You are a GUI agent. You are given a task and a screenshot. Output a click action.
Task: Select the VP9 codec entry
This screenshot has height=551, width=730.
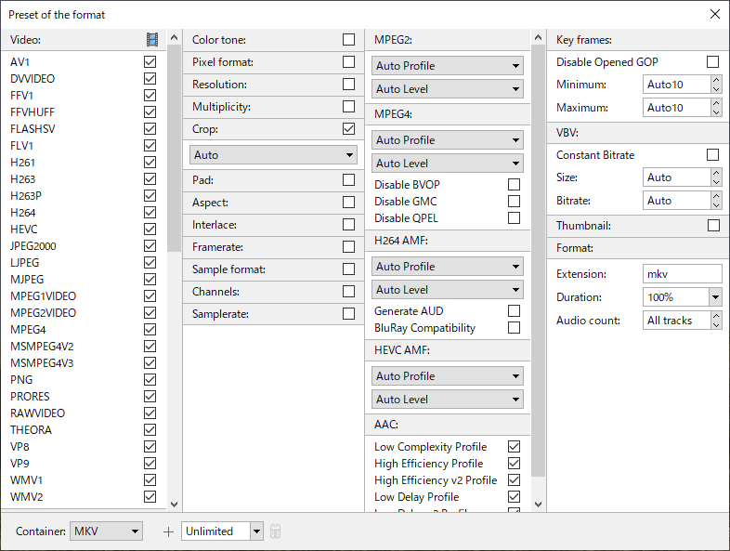[20, 464]
